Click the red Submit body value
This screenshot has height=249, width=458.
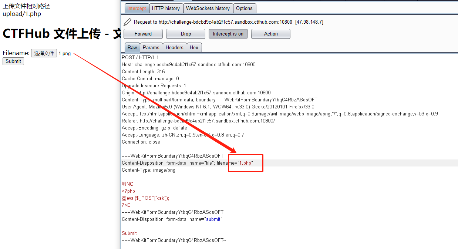(129, 233)
